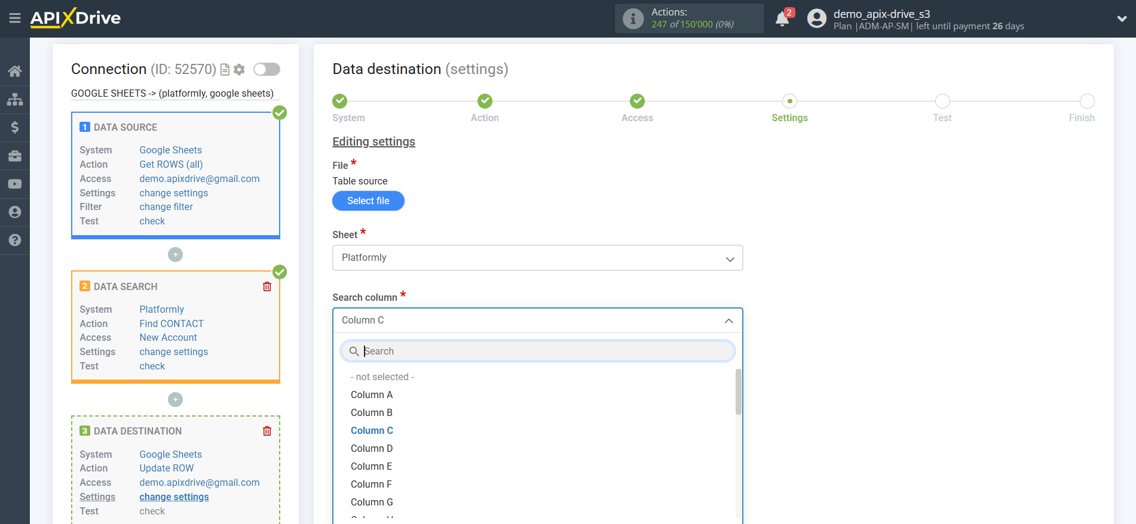Select Column E from the list
Viewport: 1136px width, 524px height.
(x=372, y=466)
